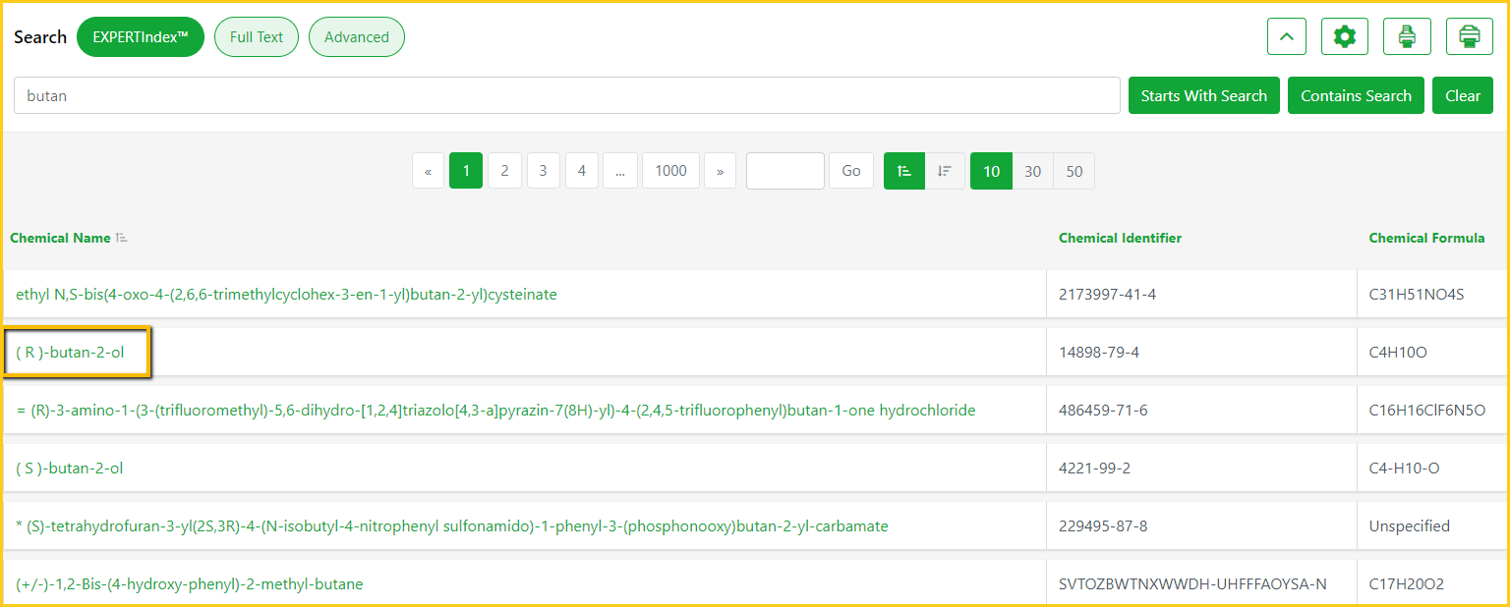The height and width of the screenshot is (607, 1510).
Task: Open the ( R )-butan-2-ol chemical link
Action: point(70,353)
